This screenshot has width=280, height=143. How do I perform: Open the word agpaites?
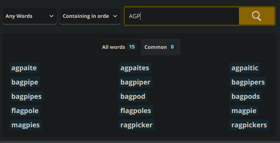[135, 68]
